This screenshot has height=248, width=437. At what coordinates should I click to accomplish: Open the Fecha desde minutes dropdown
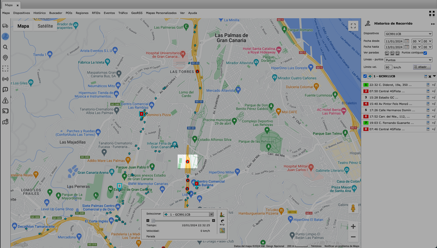click(x=427, y=41)
